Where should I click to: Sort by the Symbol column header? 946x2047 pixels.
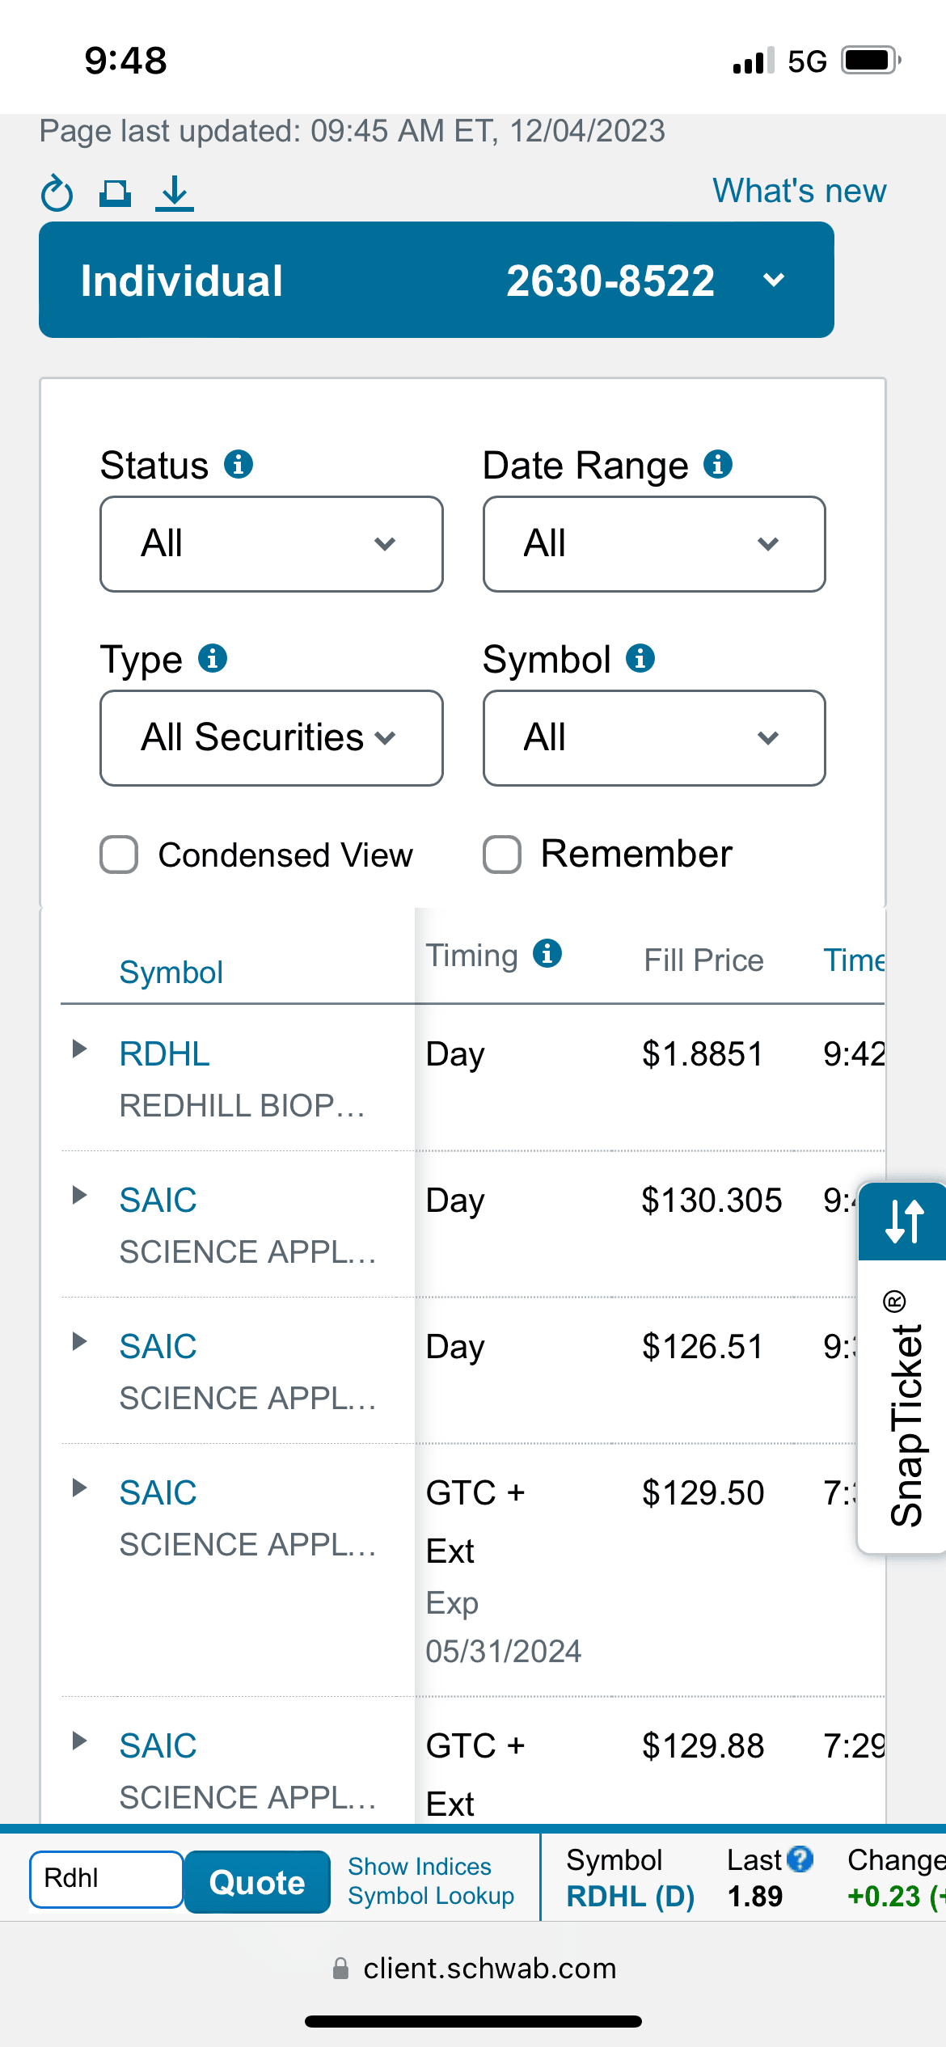[x=171, y=973]
